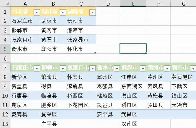This screenshot has width=196, height=128.
Task: Select cell containing 张家口市 in row 4
Action: (x=25, y=40)
